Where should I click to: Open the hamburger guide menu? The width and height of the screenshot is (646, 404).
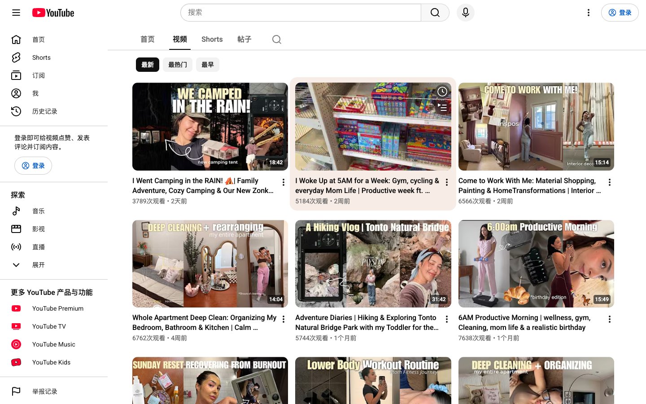click(16, 13)
